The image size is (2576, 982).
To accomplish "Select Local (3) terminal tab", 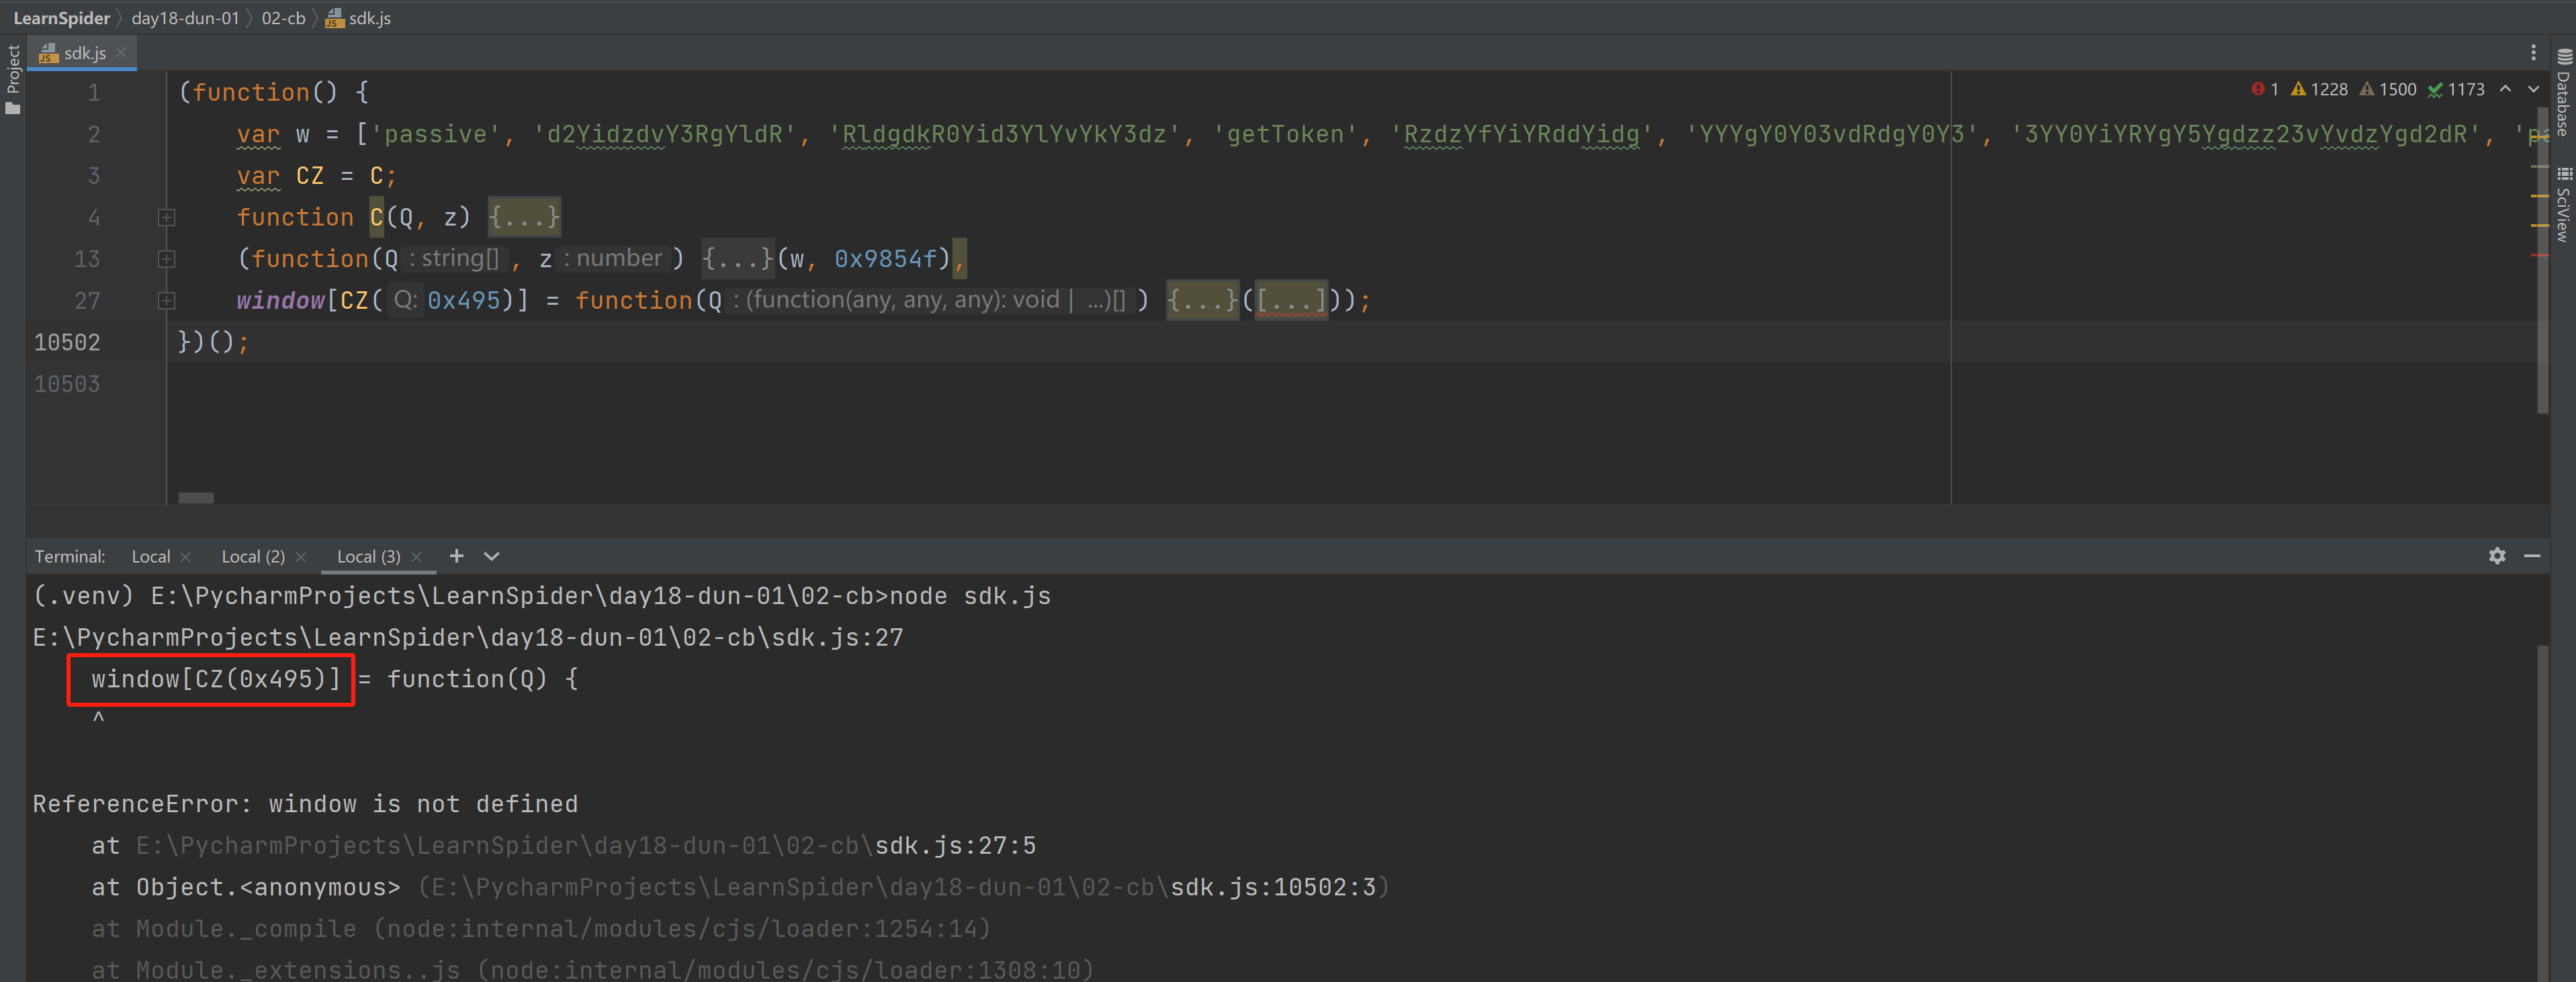I will 368,556.
